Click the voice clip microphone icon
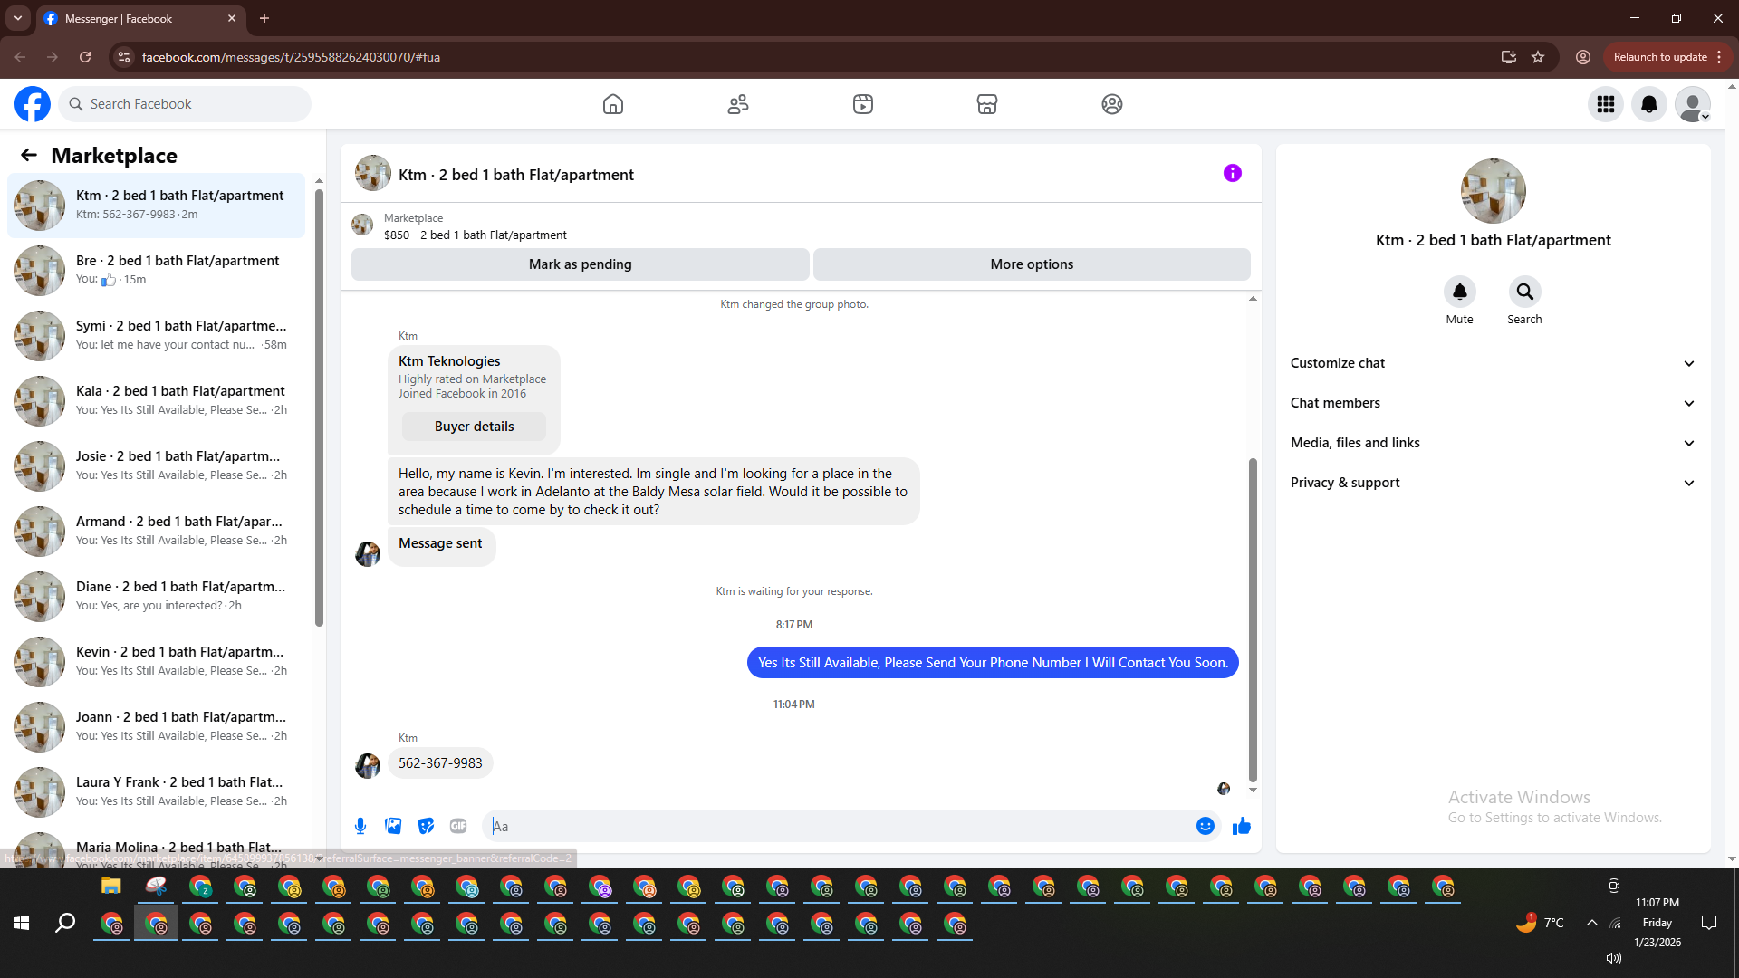The width and height of the screenshot is (1739, 978). click(360, 826)
